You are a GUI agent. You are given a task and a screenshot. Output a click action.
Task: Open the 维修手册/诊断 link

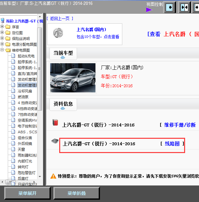[x=180, y=125]
